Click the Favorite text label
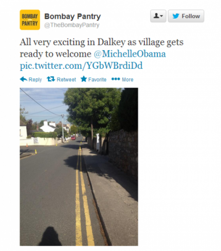The image size is (221, 251). 97,79
